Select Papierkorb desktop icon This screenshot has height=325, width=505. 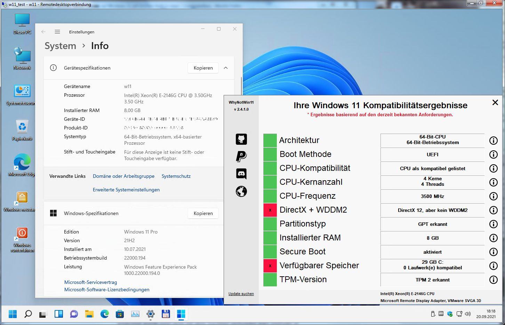click(x=22, y=130)
